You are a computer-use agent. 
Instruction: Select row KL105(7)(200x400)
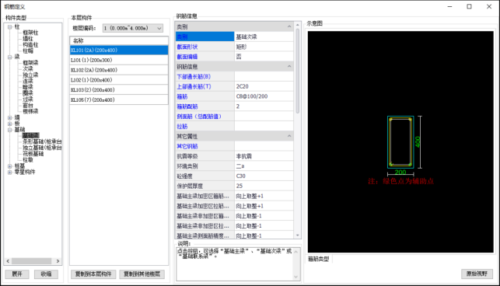(119, 99)
